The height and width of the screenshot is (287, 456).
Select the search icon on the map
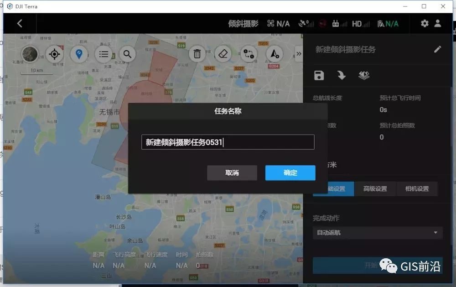[127, 54]
